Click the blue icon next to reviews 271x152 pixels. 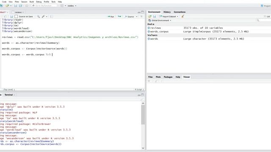click(x=149, y=28)
